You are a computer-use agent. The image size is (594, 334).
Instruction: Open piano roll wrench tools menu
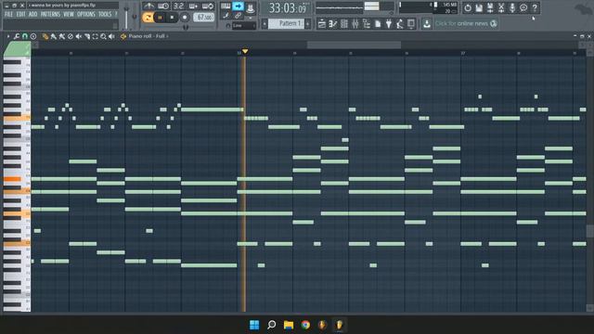click(x=17, y=36)
